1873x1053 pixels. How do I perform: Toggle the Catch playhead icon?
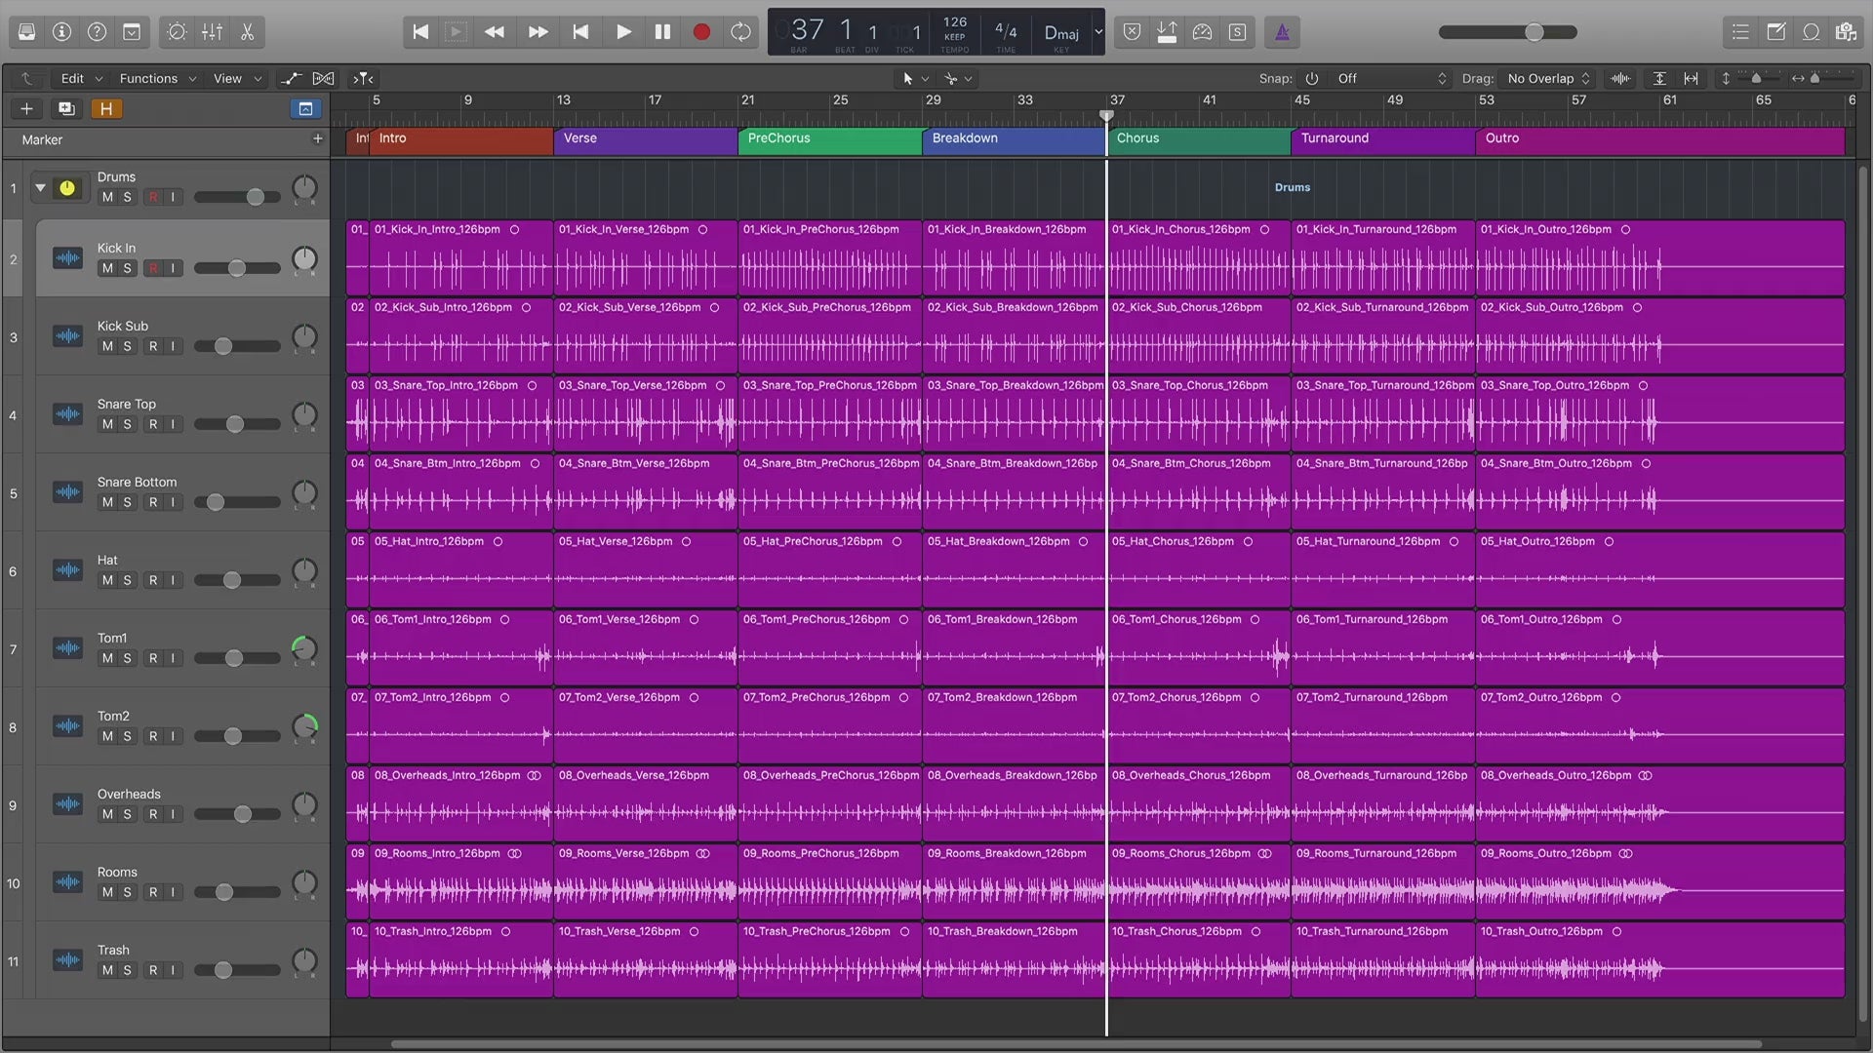tap(363, 78)
